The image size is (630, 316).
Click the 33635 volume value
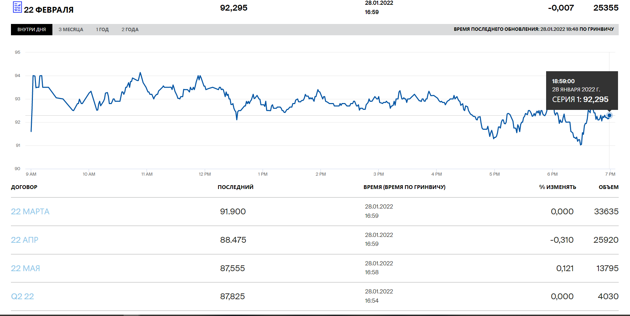[x=606, y=212]
